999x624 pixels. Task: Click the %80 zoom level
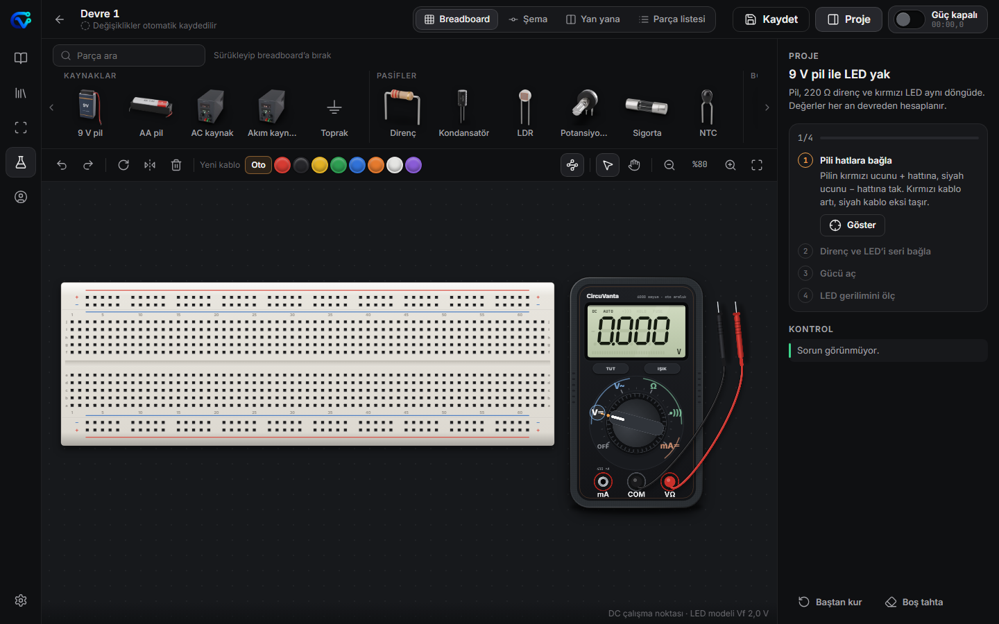[700, 165]
